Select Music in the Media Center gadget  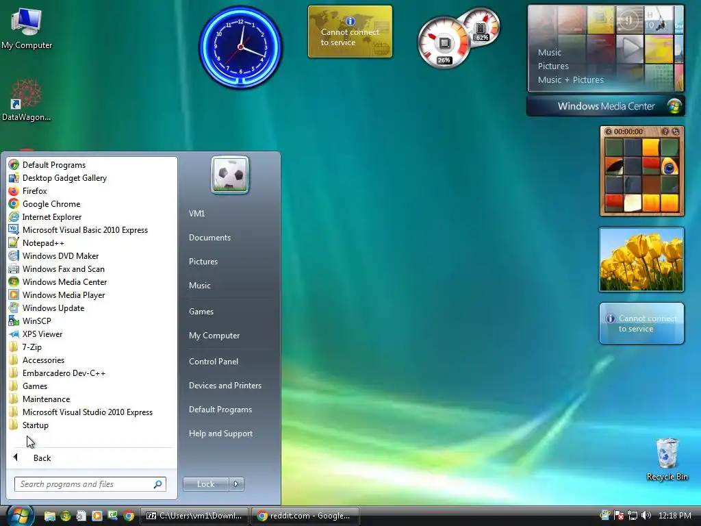550,52
